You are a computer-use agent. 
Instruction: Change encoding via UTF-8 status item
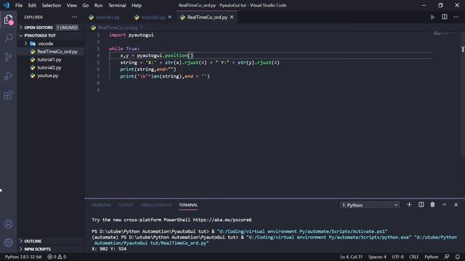tap(397, 257)
